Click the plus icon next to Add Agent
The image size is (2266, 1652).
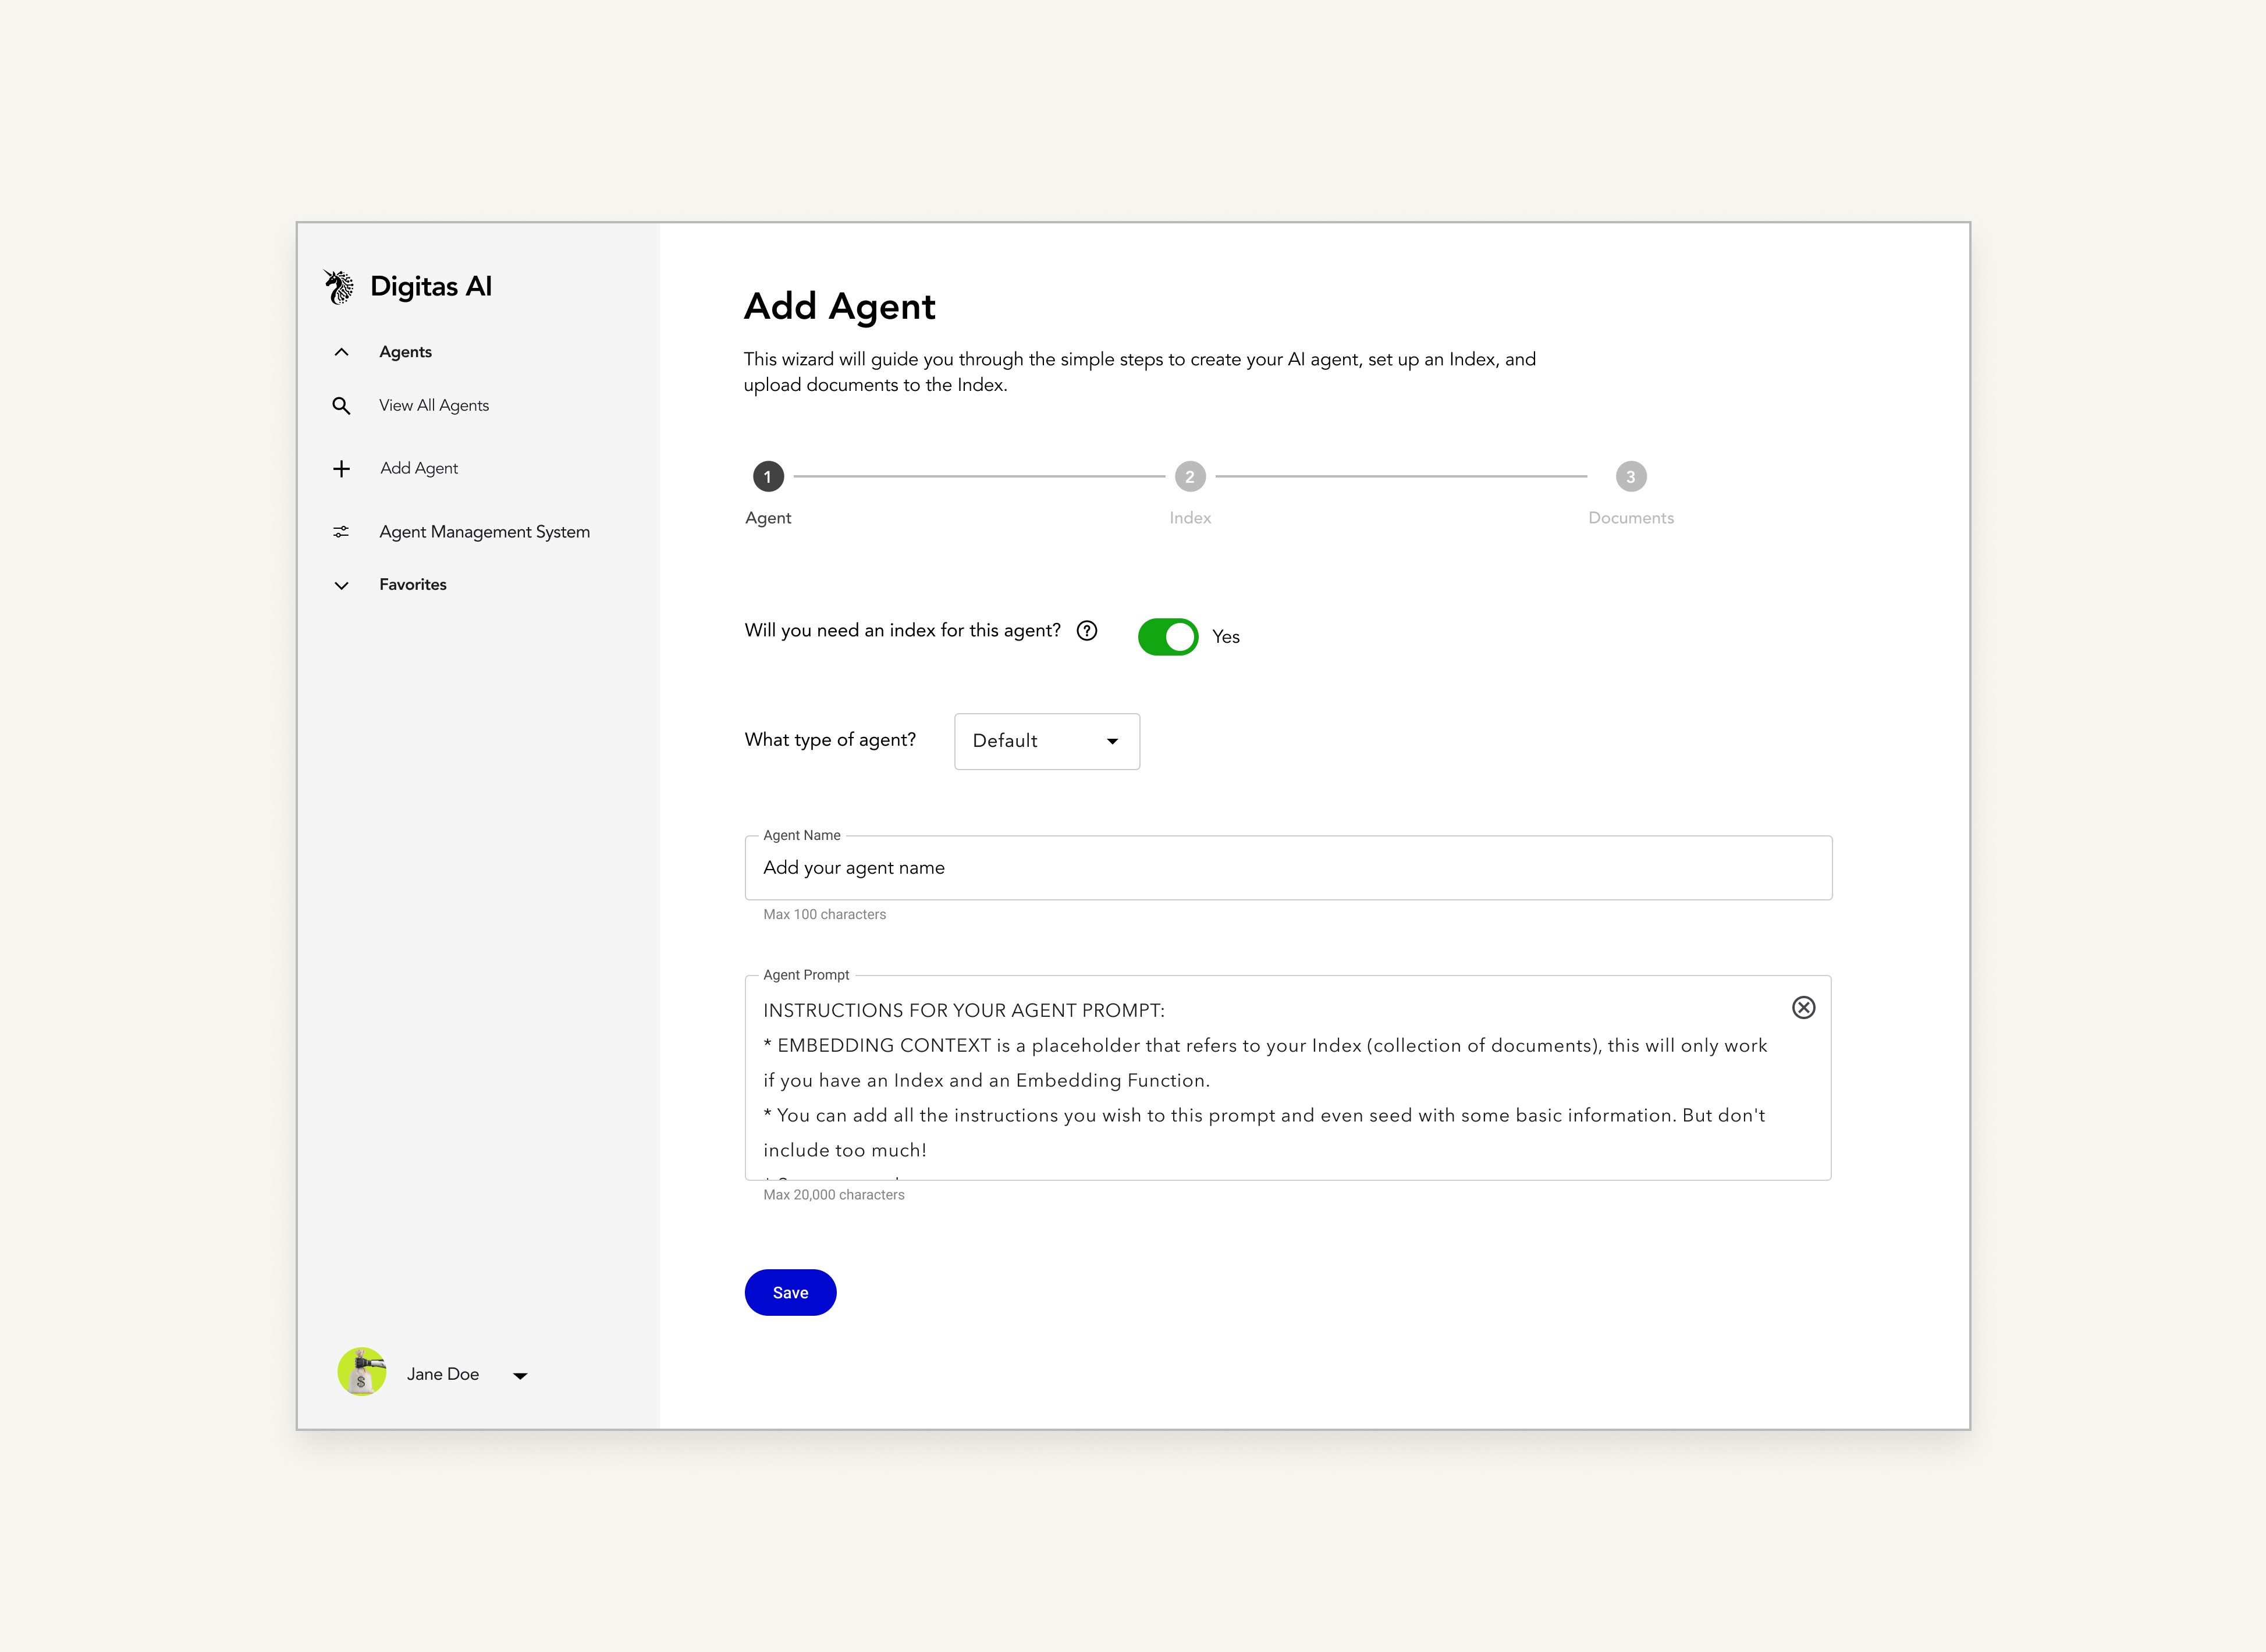tap(341, 469)
